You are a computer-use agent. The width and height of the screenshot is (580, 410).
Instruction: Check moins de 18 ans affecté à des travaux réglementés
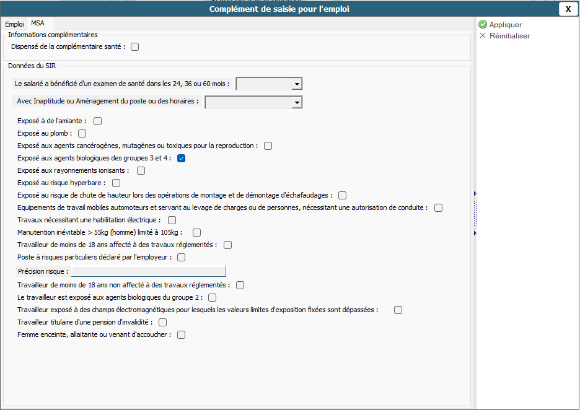228,245
